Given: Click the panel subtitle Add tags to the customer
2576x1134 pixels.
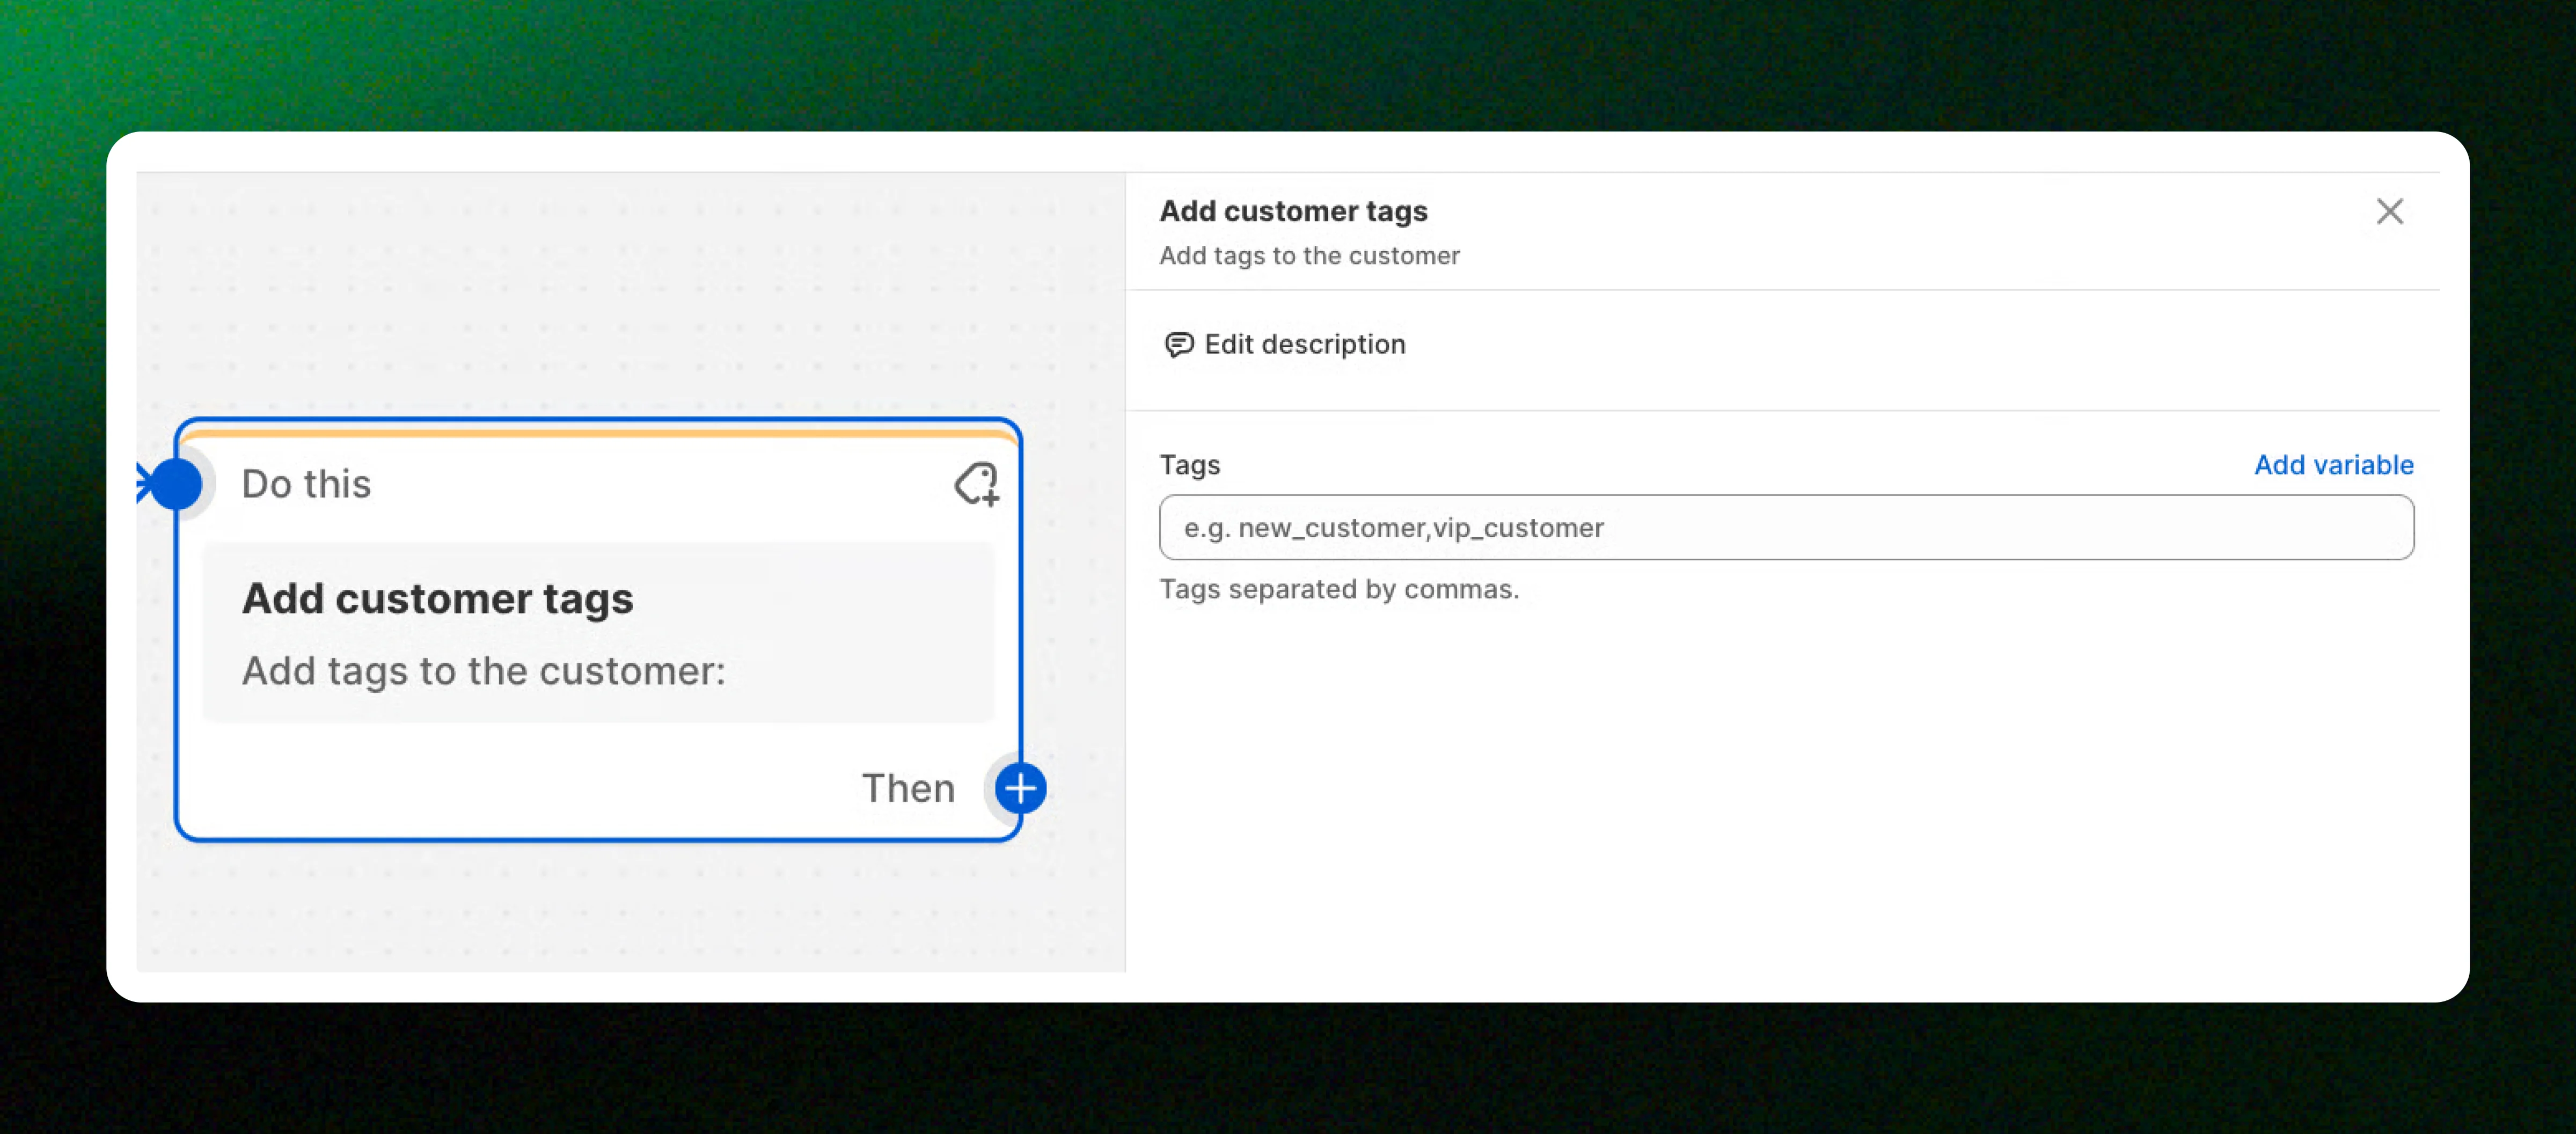Looking at the screenshot, I should [x=1308, y=256].
